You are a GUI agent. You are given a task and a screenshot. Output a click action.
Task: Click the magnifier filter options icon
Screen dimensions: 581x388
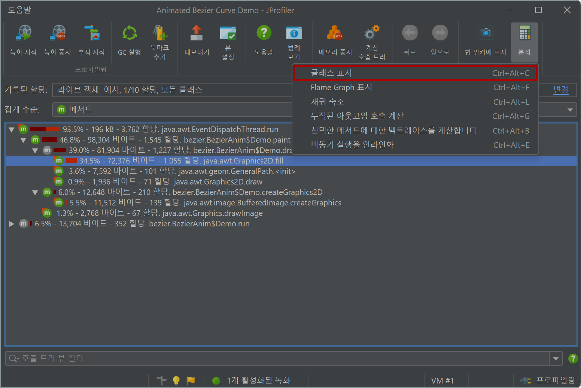click(14, 358)
